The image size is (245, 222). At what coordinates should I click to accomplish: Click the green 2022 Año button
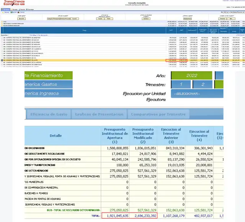click(x=191, y=75)
